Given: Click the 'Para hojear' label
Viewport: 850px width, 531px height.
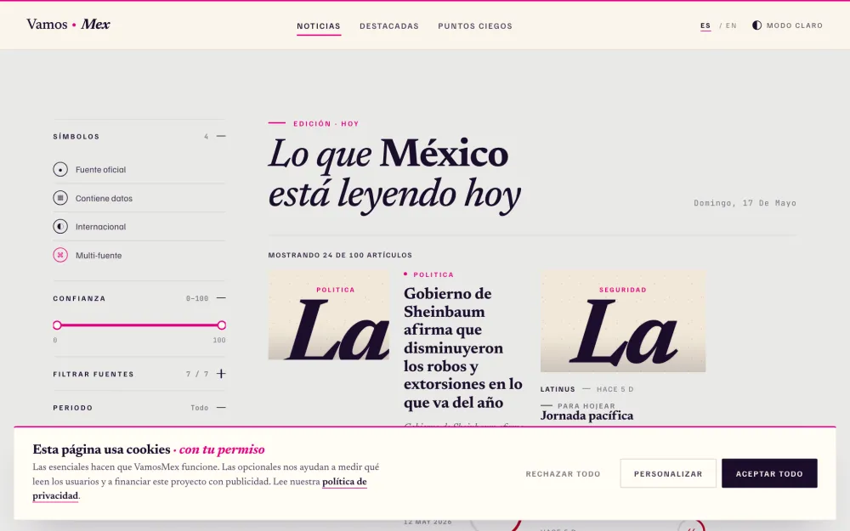Looking at the screenshot, I should (x=586, y=406).
